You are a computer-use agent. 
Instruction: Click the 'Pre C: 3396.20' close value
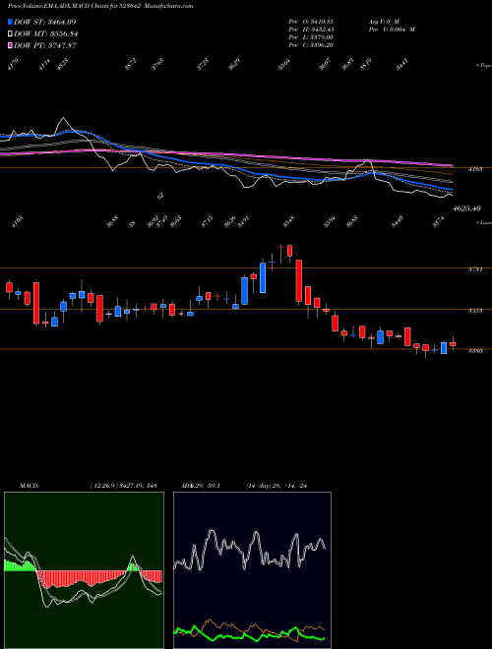point(311,45)
